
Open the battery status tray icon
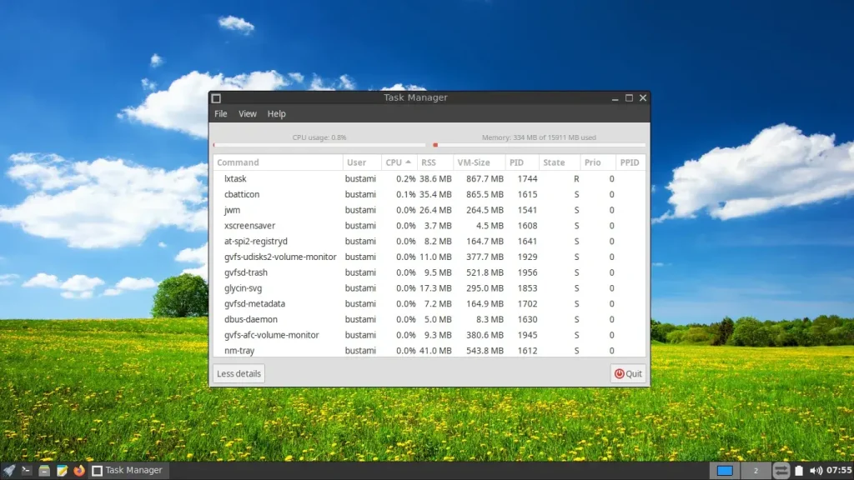(798, 470)
